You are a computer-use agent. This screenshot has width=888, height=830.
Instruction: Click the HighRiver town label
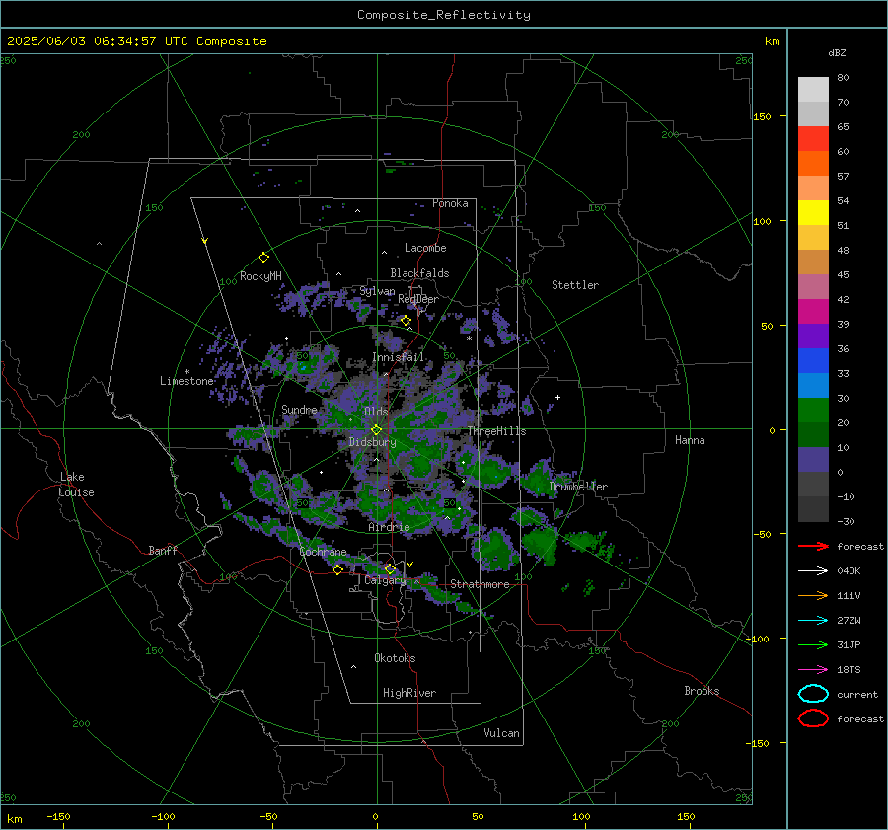click(409, 693)
